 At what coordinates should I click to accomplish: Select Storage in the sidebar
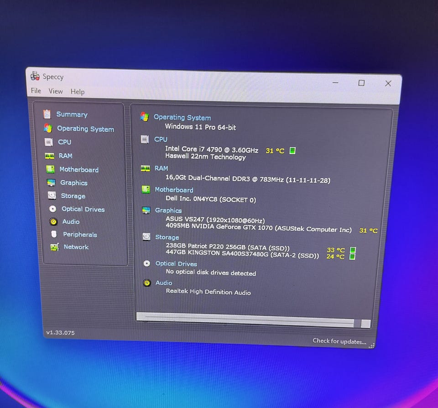pyautogui.click(x=73, y=196)
